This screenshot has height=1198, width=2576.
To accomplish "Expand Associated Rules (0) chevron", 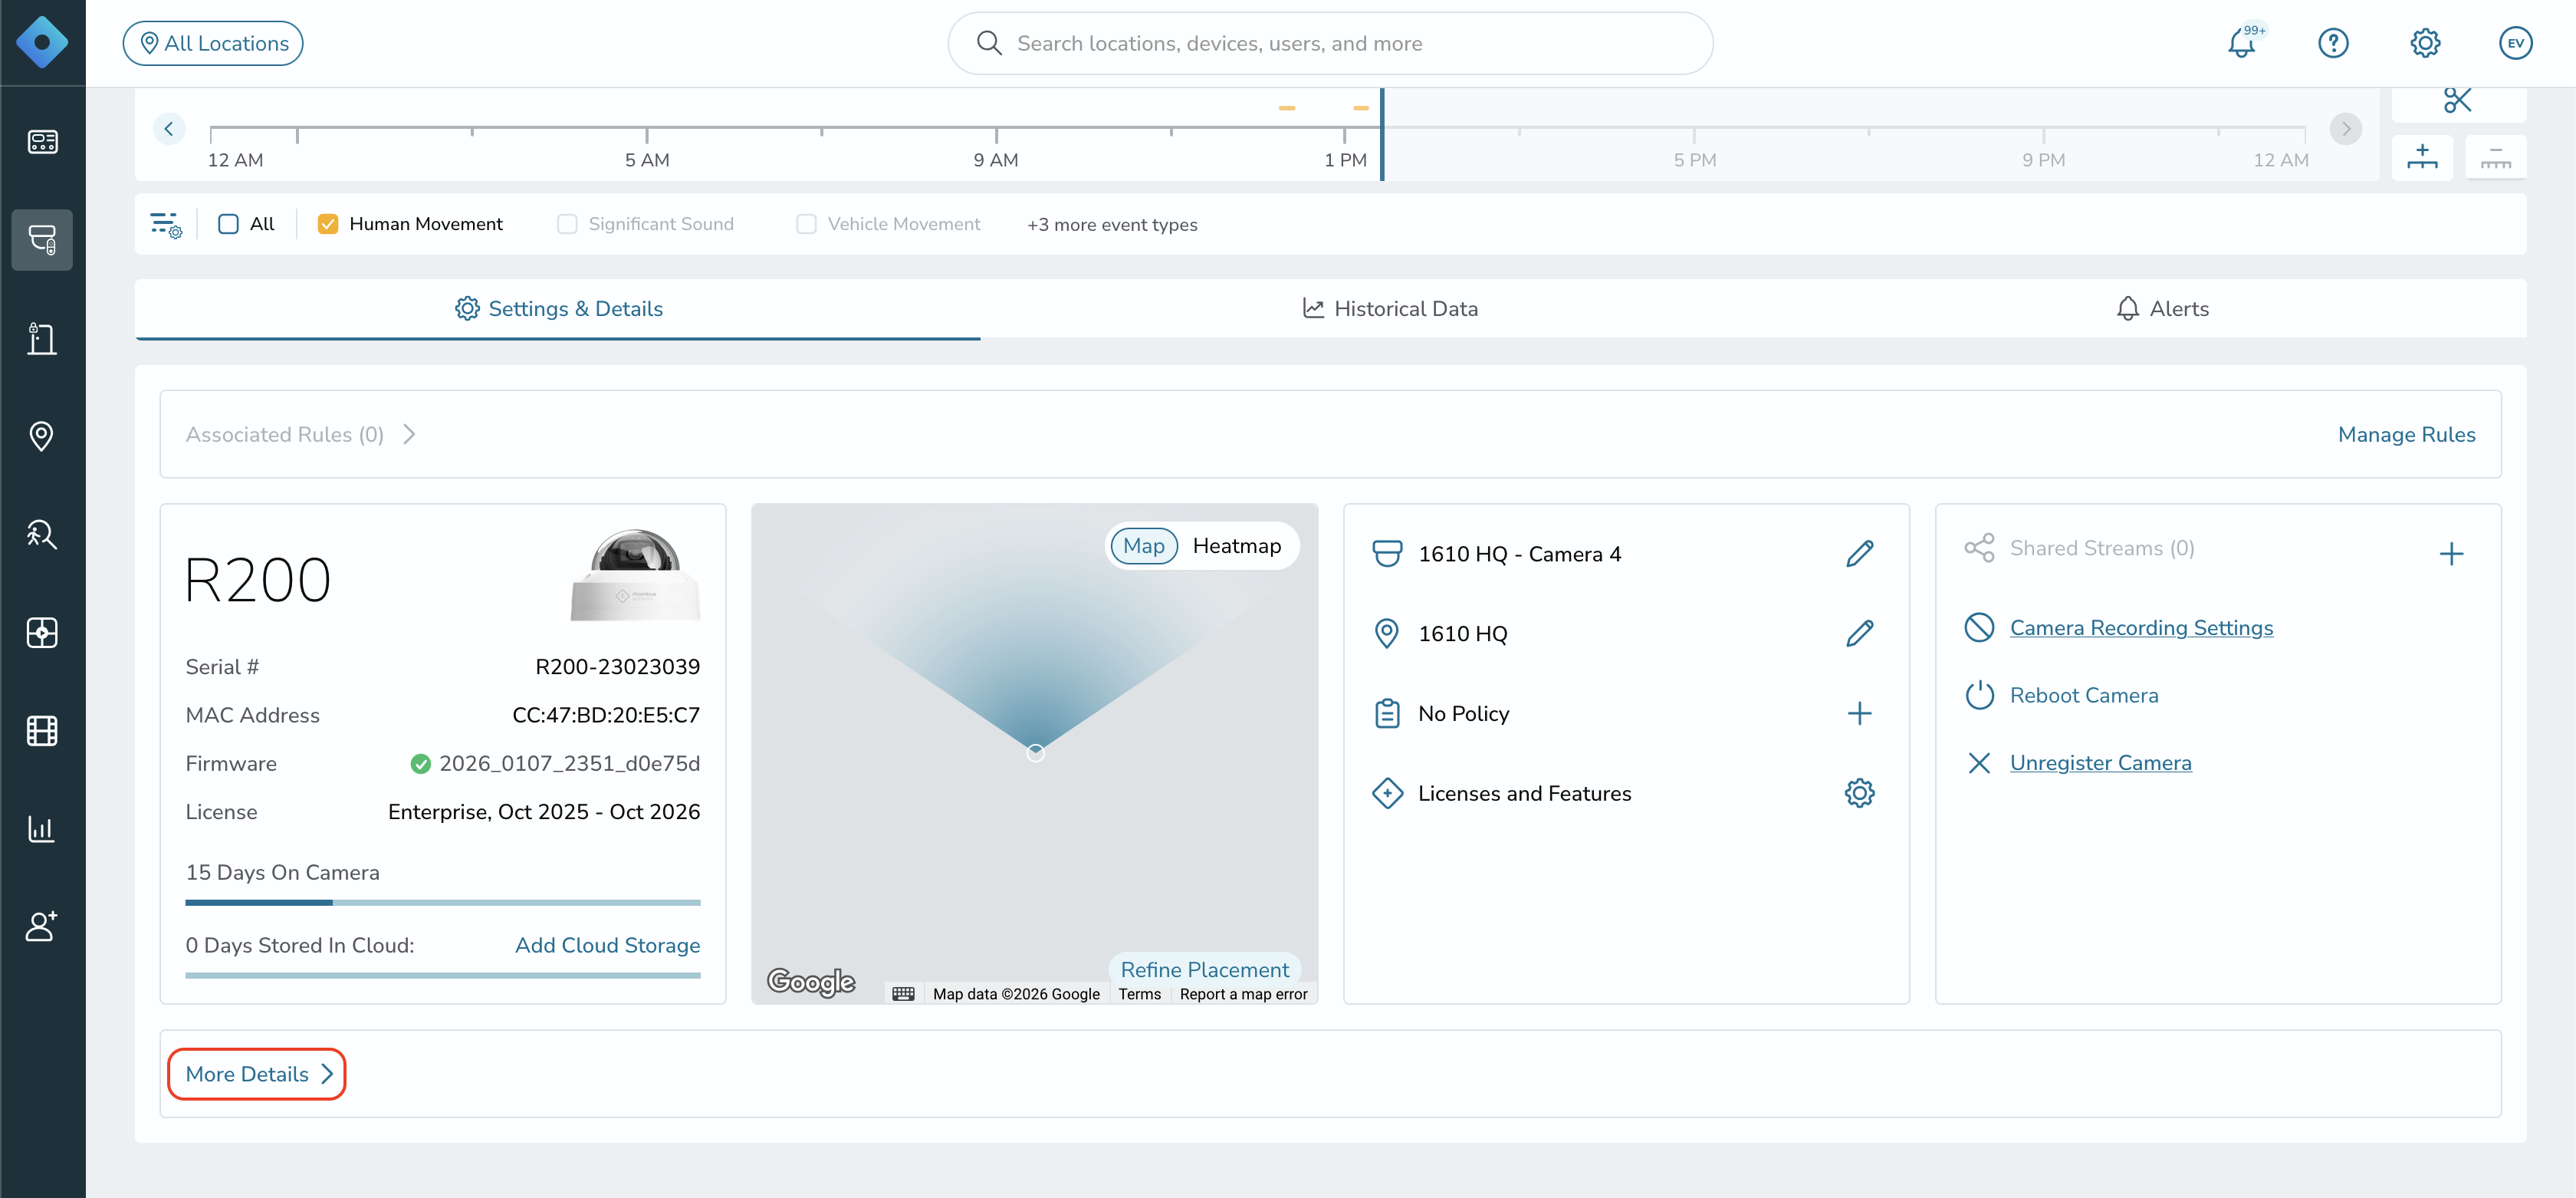I will tap(408, 435).
